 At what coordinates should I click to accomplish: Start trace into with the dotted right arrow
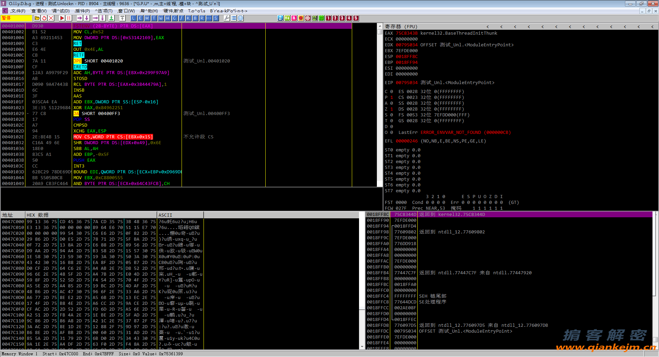[95, 18]
